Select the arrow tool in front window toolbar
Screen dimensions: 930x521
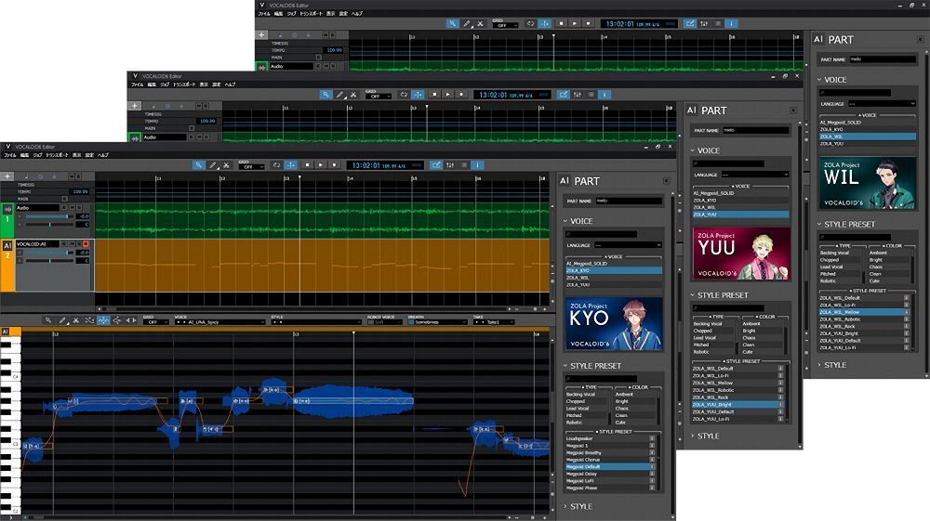[x=199, y=165]
